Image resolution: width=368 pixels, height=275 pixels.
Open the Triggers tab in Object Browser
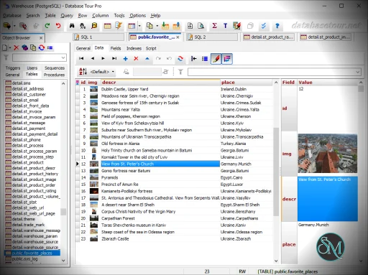pos(13,68)
